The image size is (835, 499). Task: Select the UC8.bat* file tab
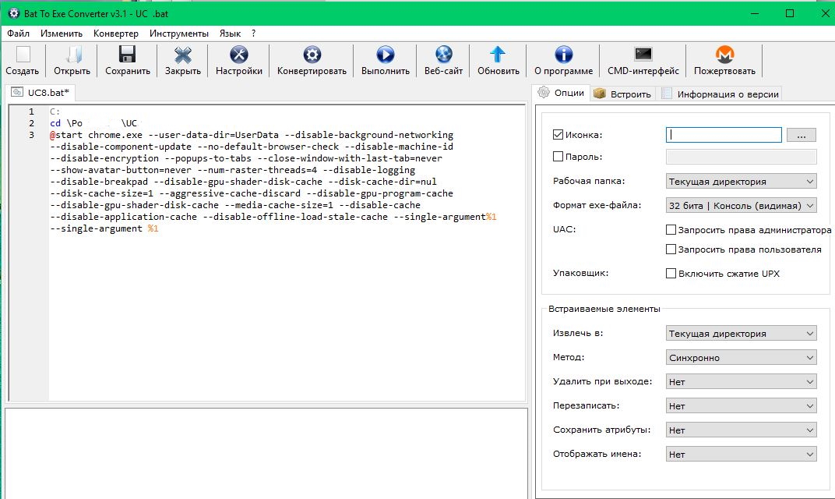point(41,92)
